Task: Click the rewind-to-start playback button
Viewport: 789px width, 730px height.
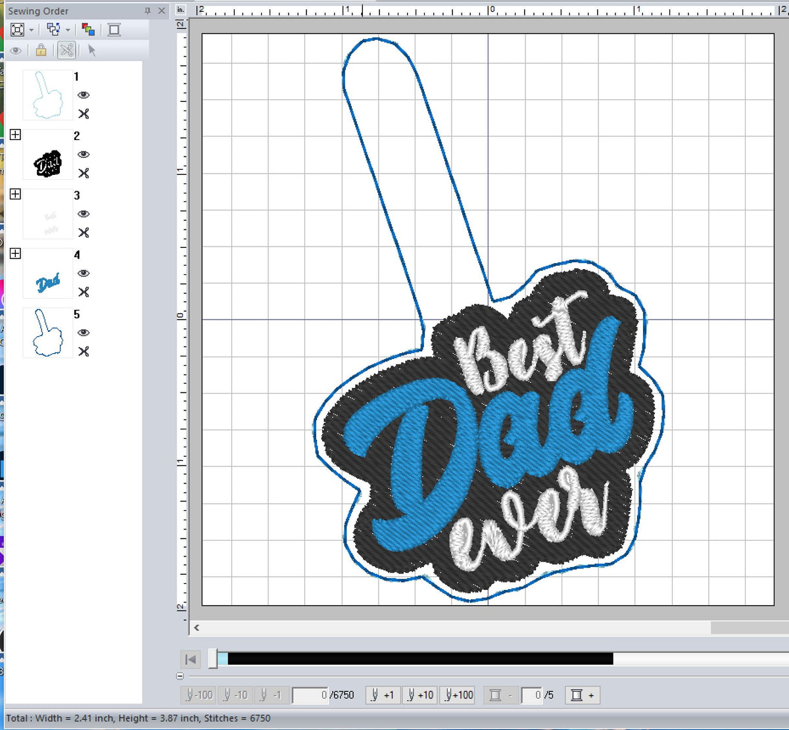Action: click(x=190, y=660)
